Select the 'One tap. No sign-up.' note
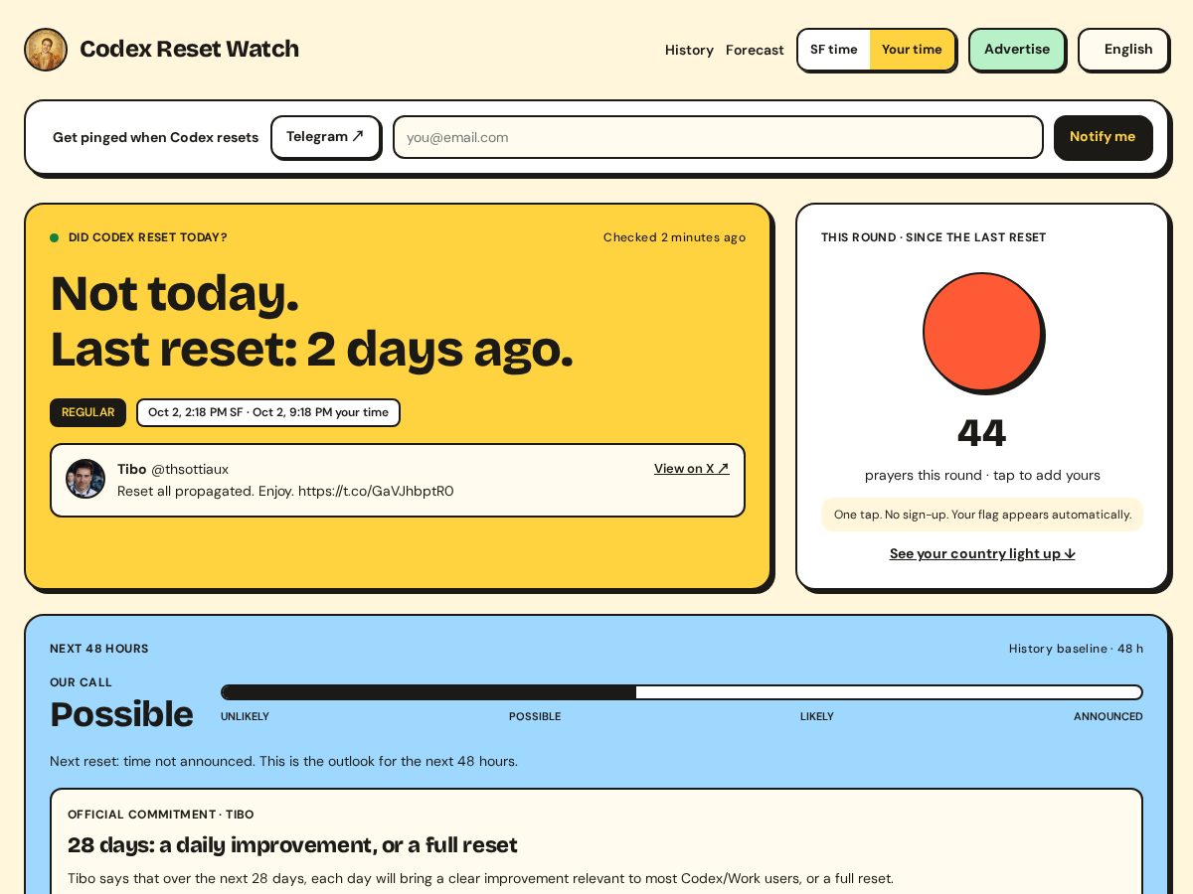 [982, 515]
